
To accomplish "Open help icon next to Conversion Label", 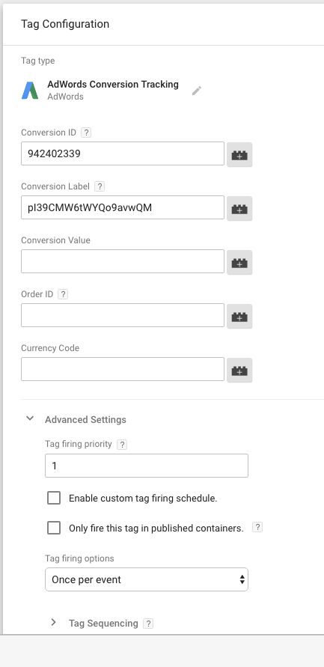I will click(100, 186).
